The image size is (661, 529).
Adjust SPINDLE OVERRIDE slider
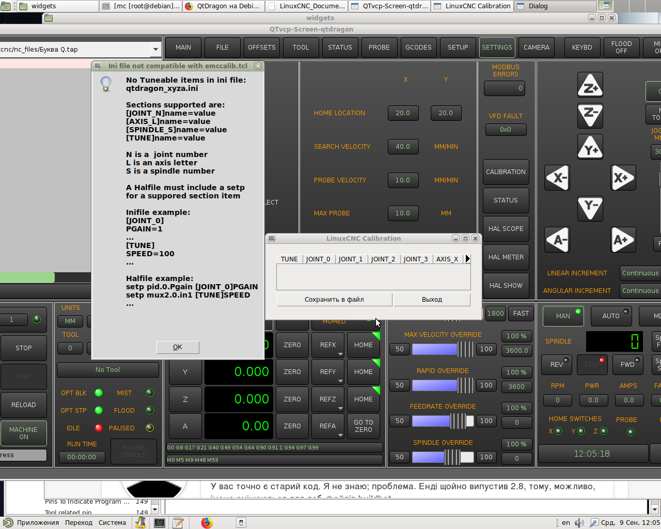coord(443,457)
